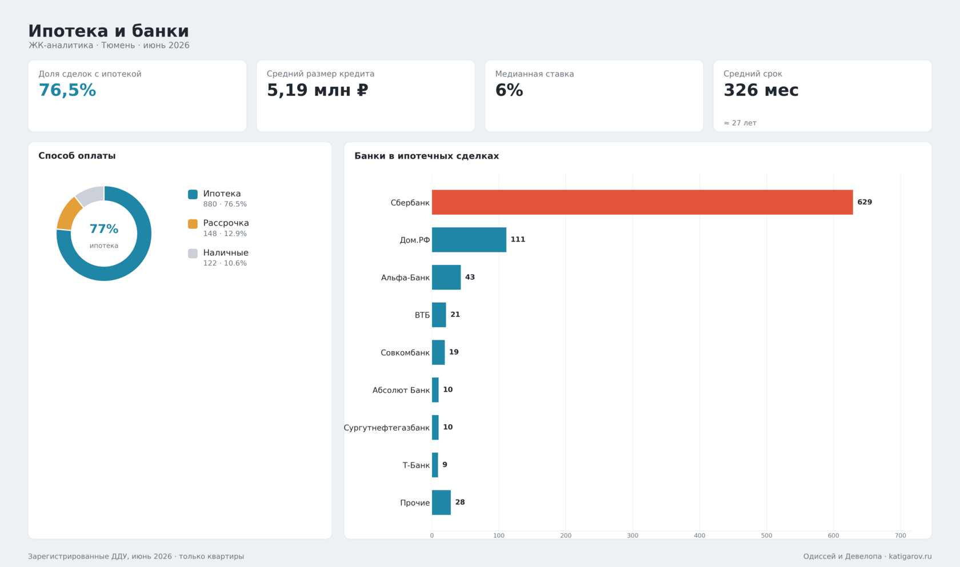Select the red Сбербанк bar
960x567 pixels.
click(x=642, y=202)
